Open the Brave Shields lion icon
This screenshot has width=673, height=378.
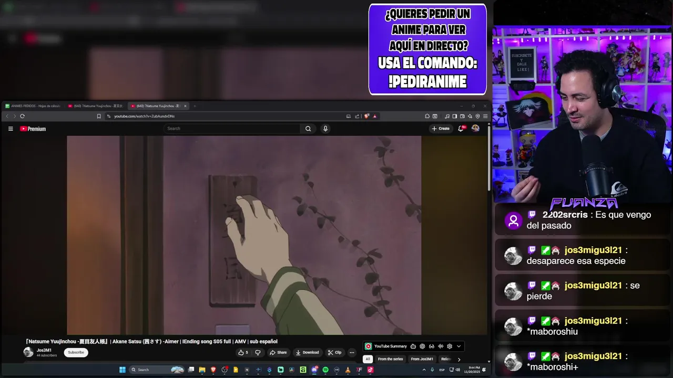pos(366,116)
